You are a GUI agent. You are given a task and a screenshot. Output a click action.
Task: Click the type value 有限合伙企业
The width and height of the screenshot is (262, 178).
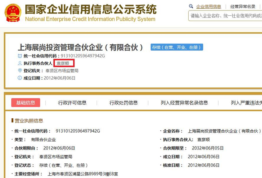tap(43, 140)
